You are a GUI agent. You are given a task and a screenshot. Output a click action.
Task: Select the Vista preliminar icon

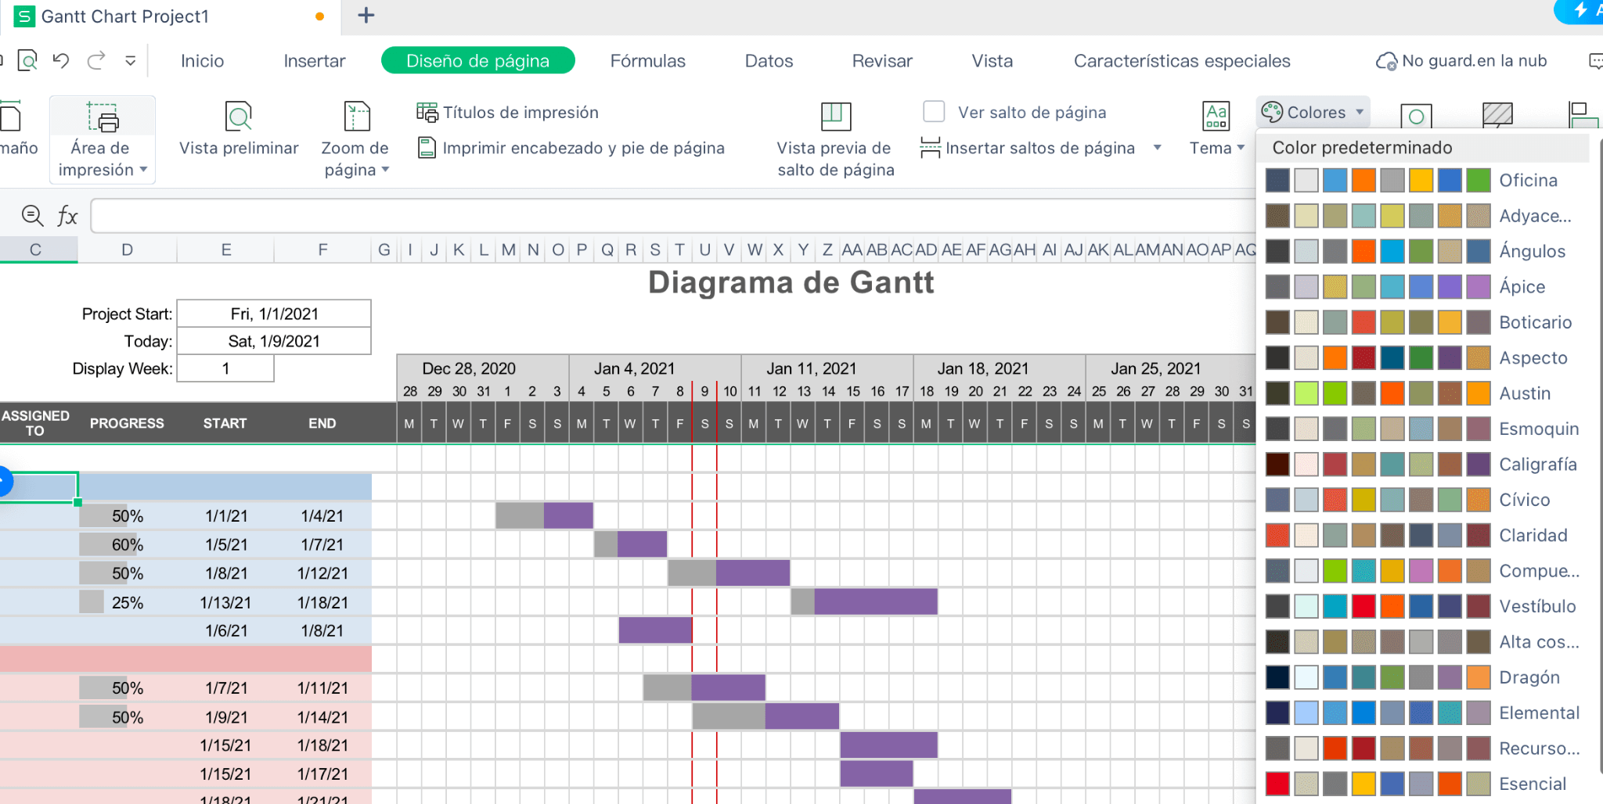pyautogui.click(x=239, y=117)
